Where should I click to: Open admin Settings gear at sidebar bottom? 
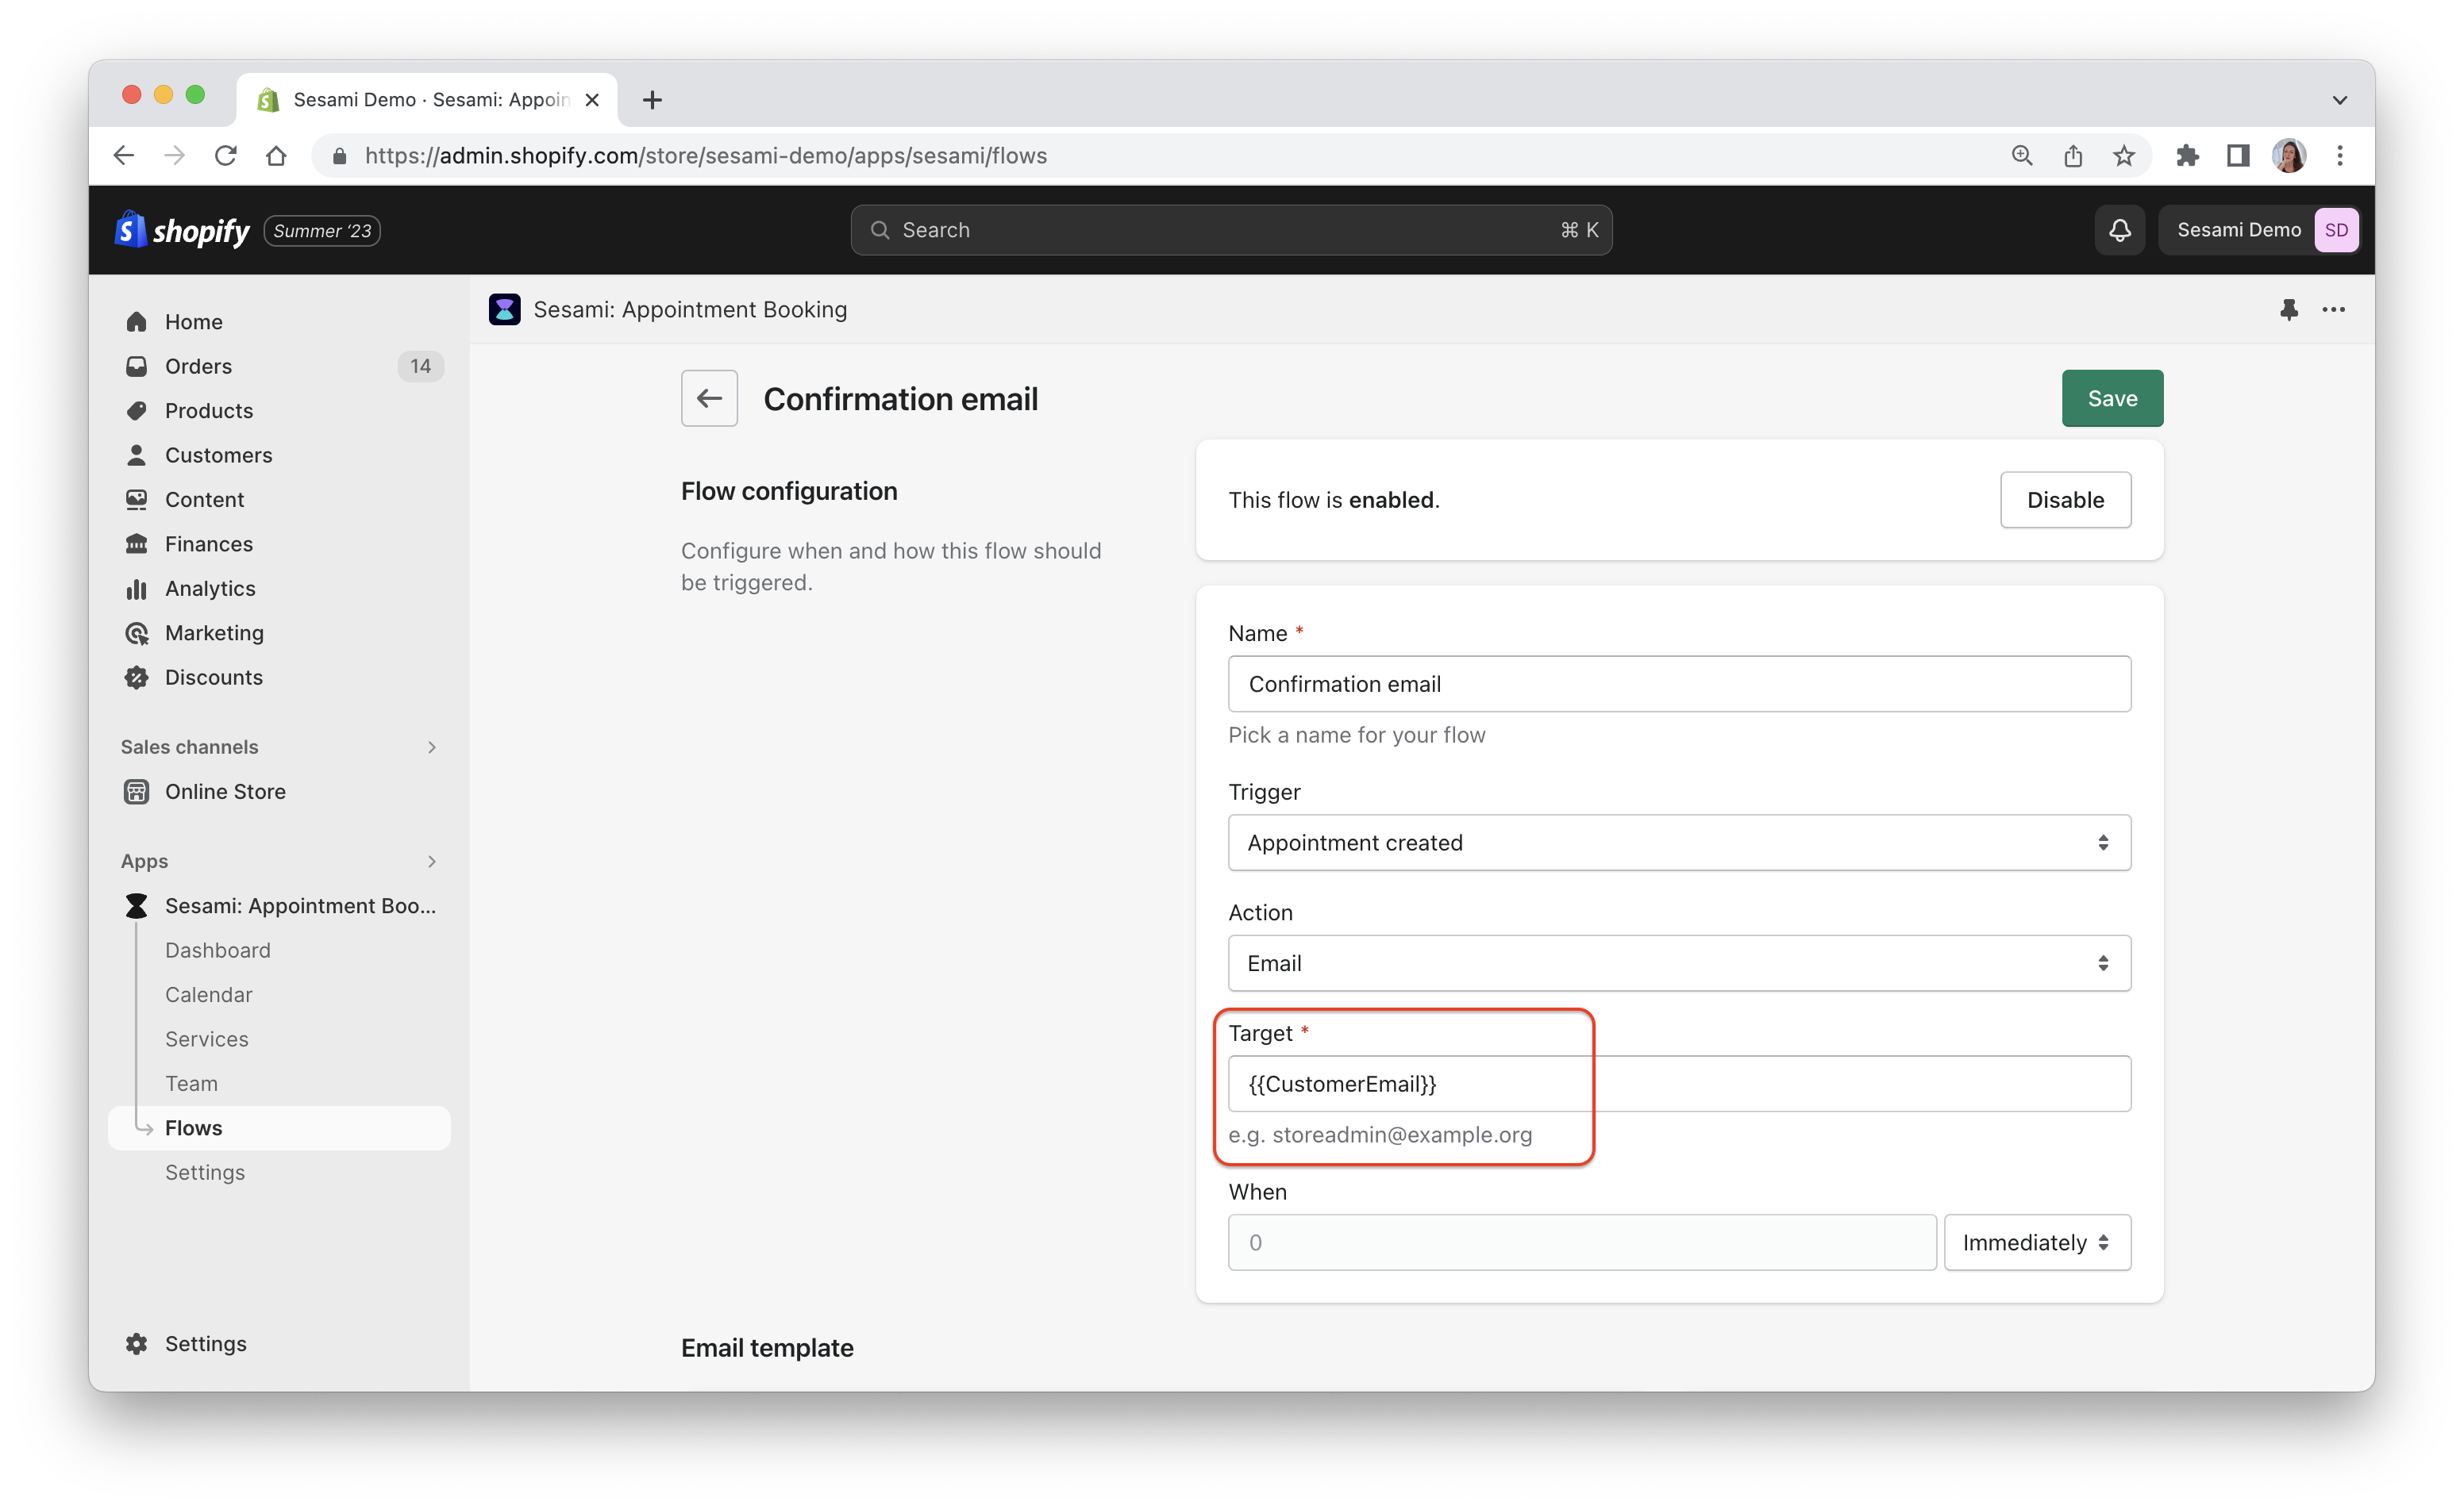coord(185,1343)
